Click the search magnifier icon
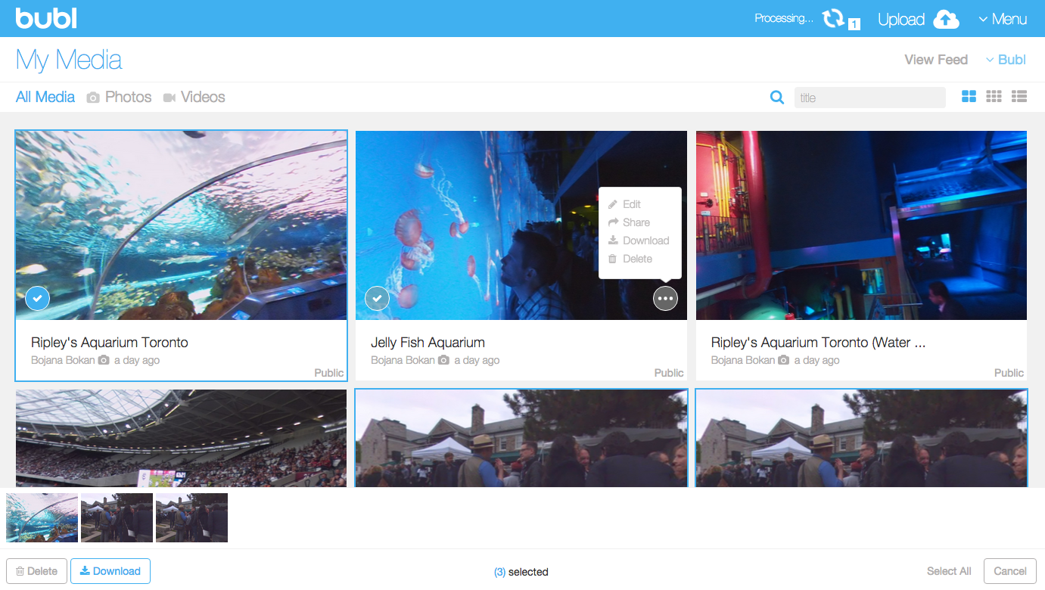Viewport: 1045px width, 590px height. [776, 97]
